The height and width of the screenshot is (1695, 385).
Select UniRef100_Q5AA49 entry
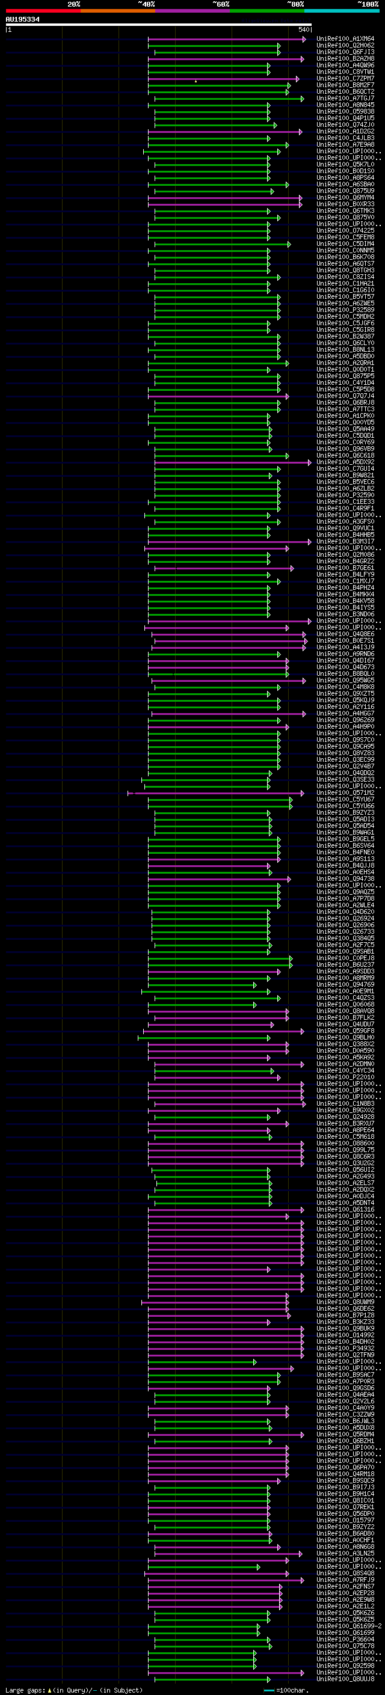coord(345,429)
